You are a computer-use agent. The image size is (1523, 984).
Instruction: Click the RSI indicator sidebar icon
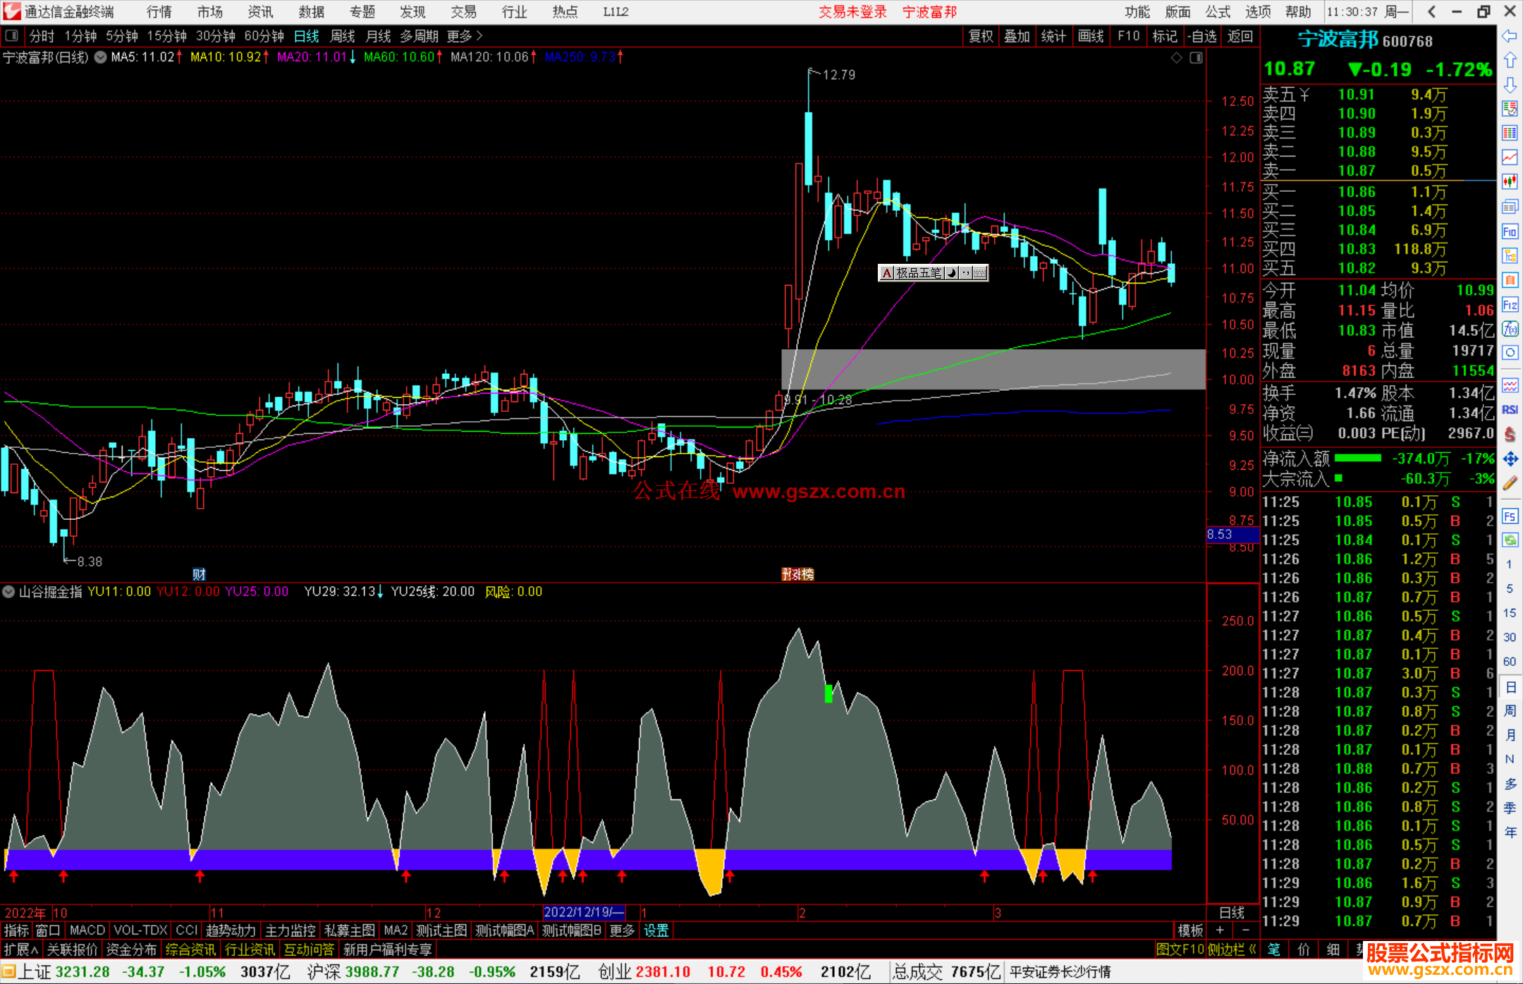(1510, 410)
